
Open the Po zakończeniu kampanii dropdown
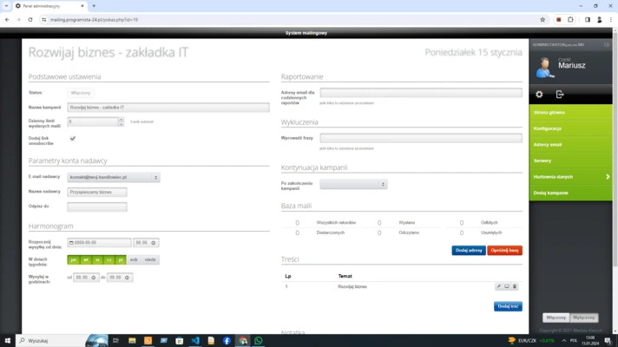tap(353, 184)
